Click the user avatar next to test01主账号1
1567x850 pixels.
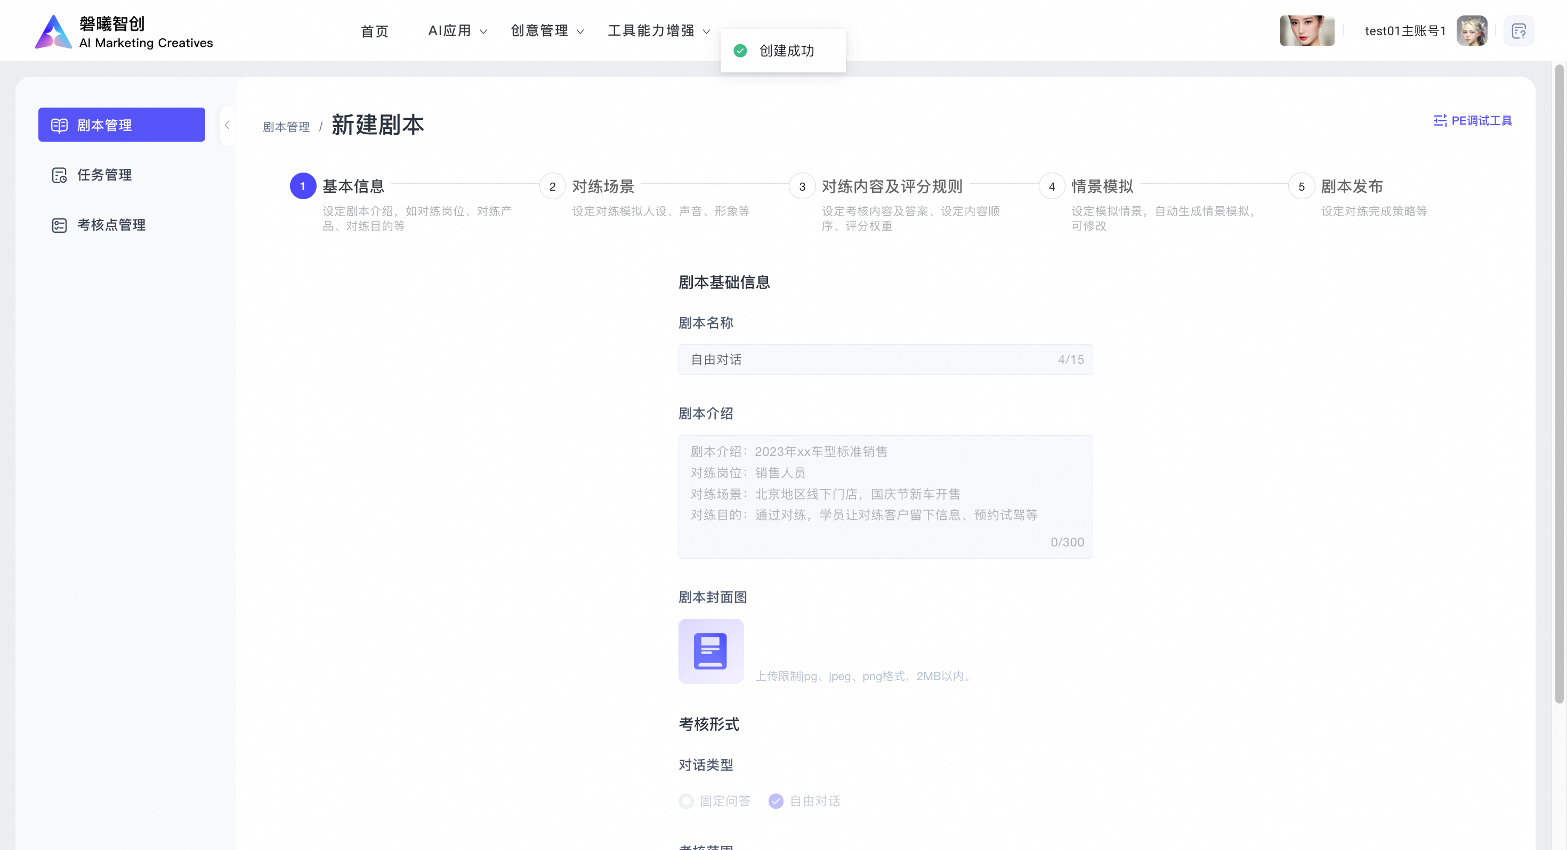(x=1471, y=31)
